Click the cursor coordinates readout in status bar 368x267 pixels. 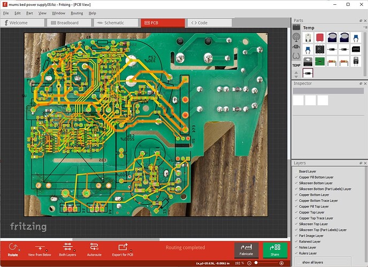click(213, 263)
